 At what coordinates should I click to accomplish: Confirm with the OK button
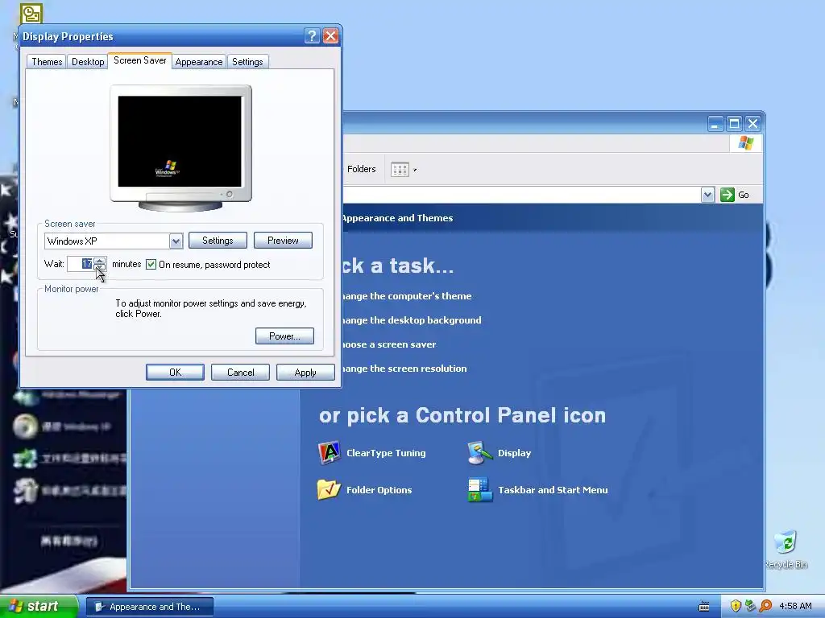(x=175, y=373)
